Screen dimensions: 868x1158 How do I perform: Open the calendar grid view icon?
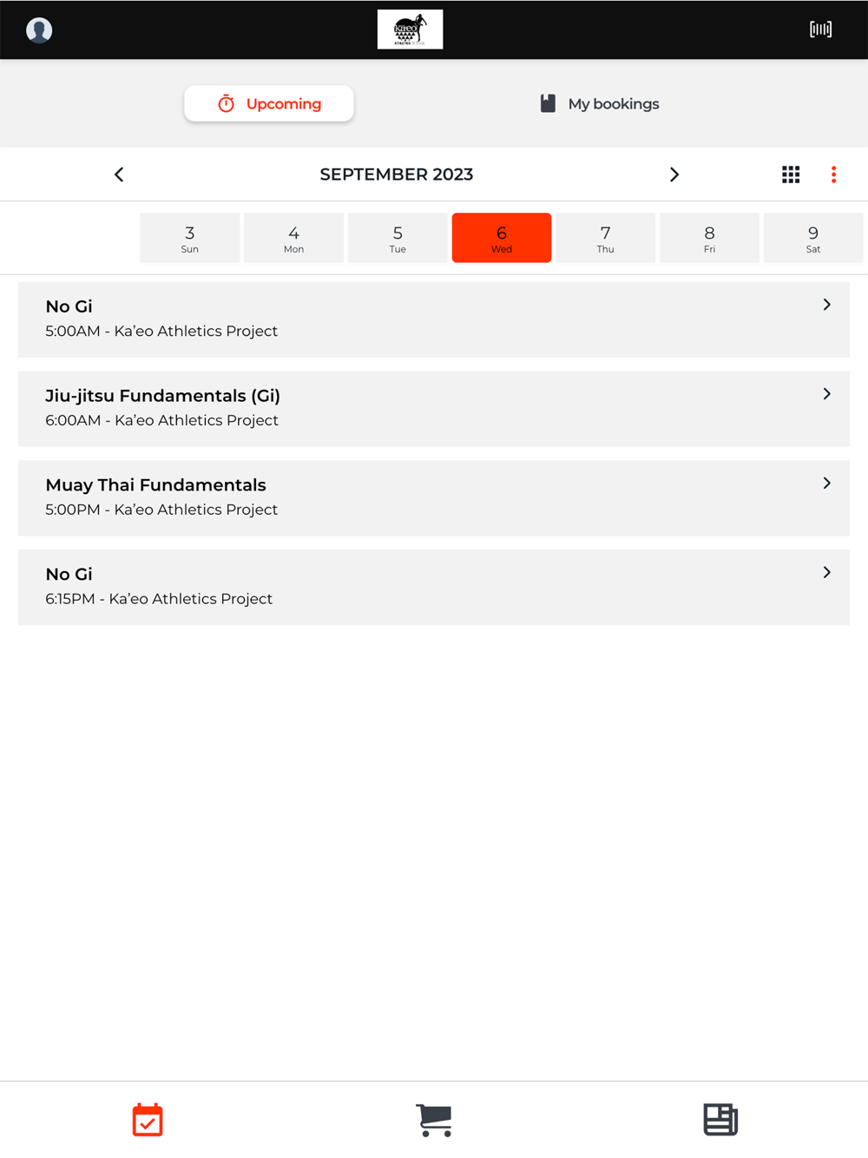tap(791, 174)
